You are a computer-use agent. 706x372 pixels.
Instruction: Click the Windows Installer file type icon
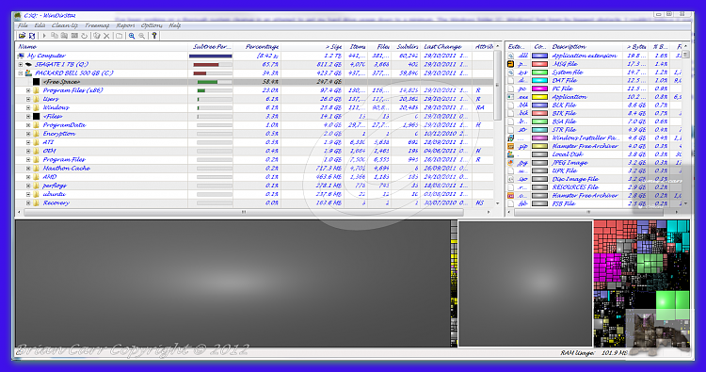[511, 137]
